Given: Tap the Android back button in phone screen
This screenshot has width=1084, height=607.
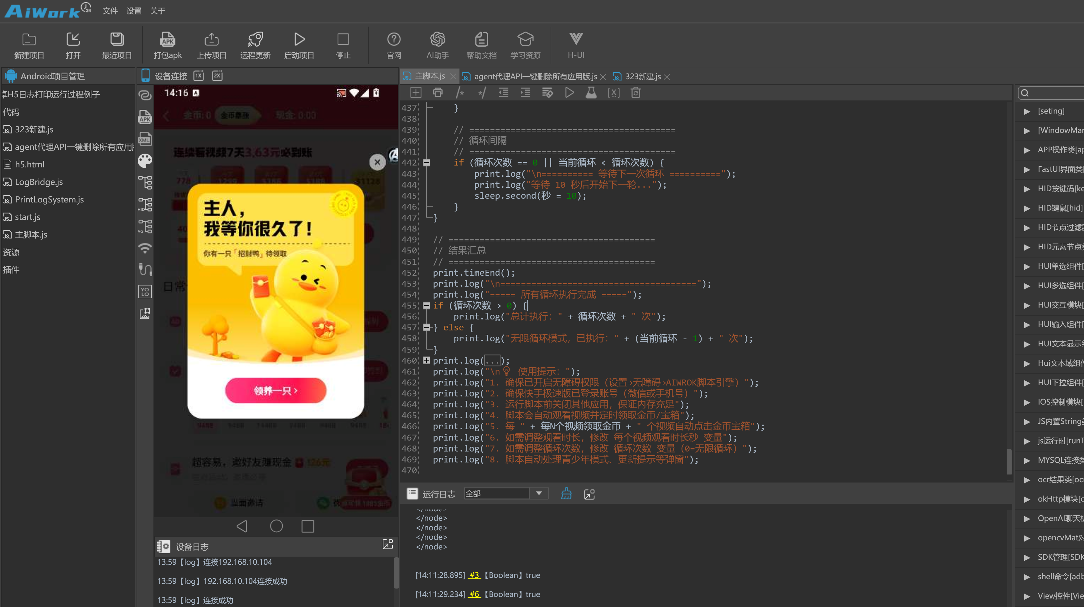Looking at the screenshot, I should tap(242, 526).
